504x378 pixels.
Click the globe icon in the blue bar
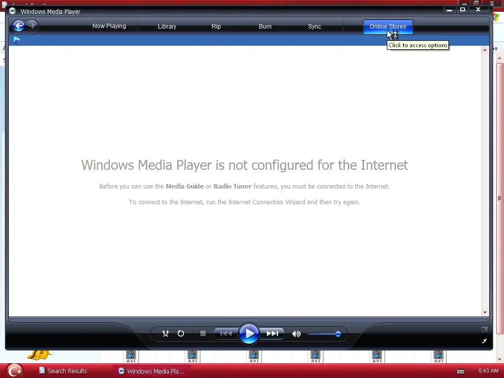coord(16,40)
